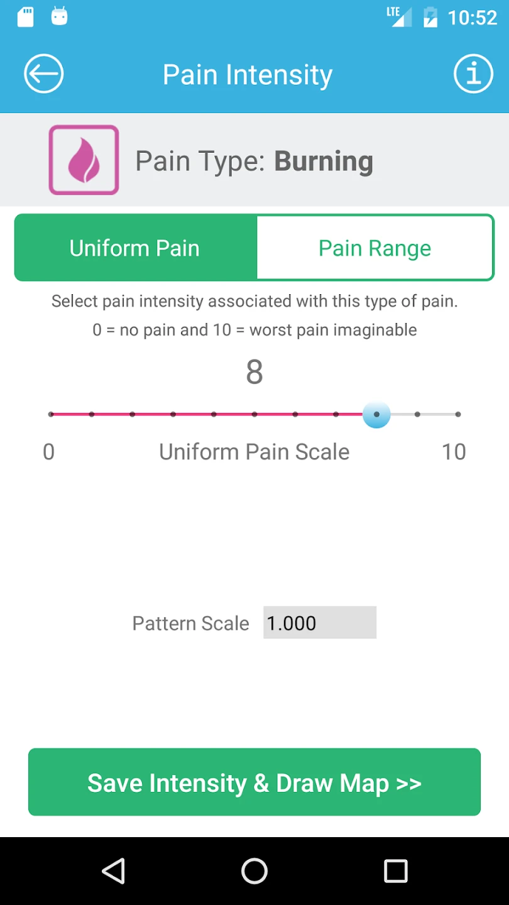Tap the battery icon in status bar
Screen dimensions: 509x905
(x=430, y=17)
